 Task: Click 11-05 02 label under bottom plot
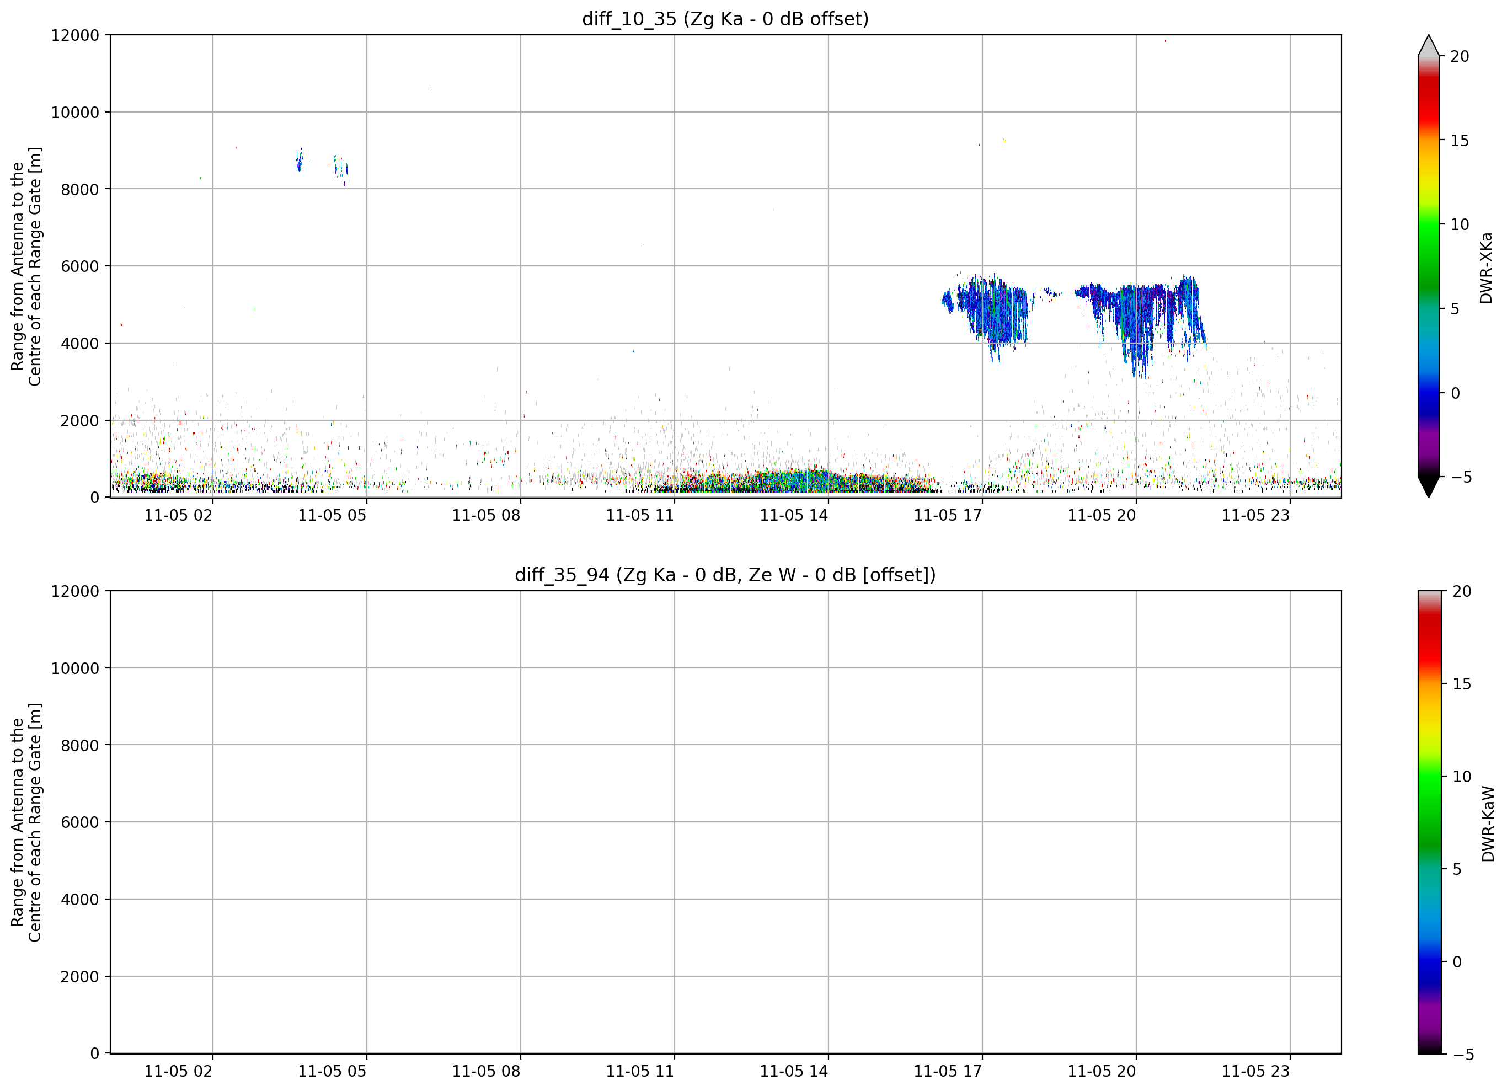(x=178, y=1072)
